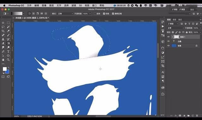
Task: Choose angle gradient type
Action: click(38, 14)
